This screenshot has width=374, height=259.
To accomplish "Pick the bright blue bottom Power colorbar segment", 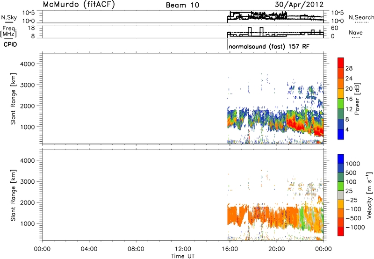I will click(x=341, y=134).
